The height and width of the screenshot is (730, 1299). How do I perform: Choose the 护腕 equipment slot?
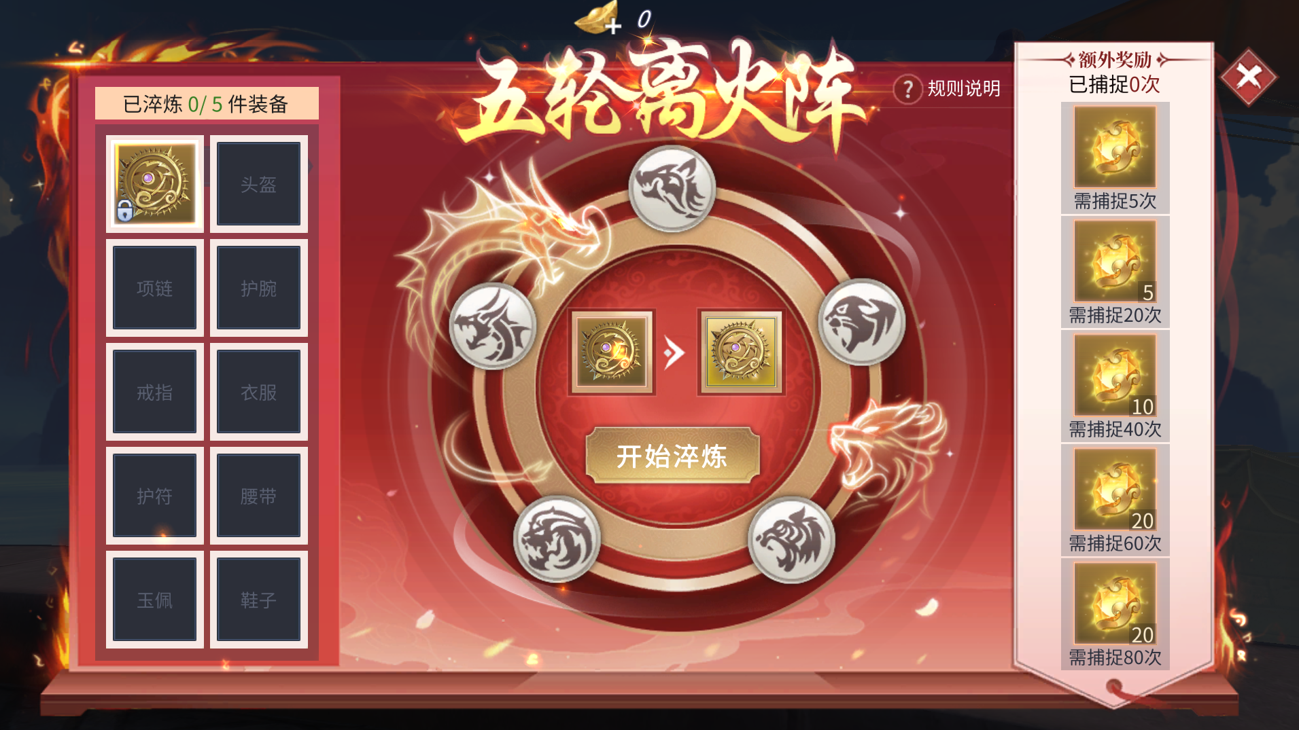click(258, 288)
